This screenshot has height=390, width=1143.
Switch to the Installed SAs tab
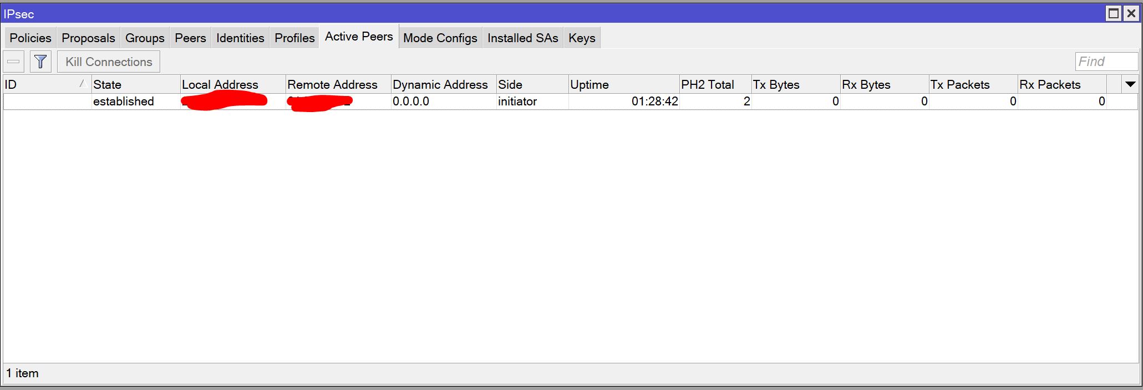pos(523,38)
